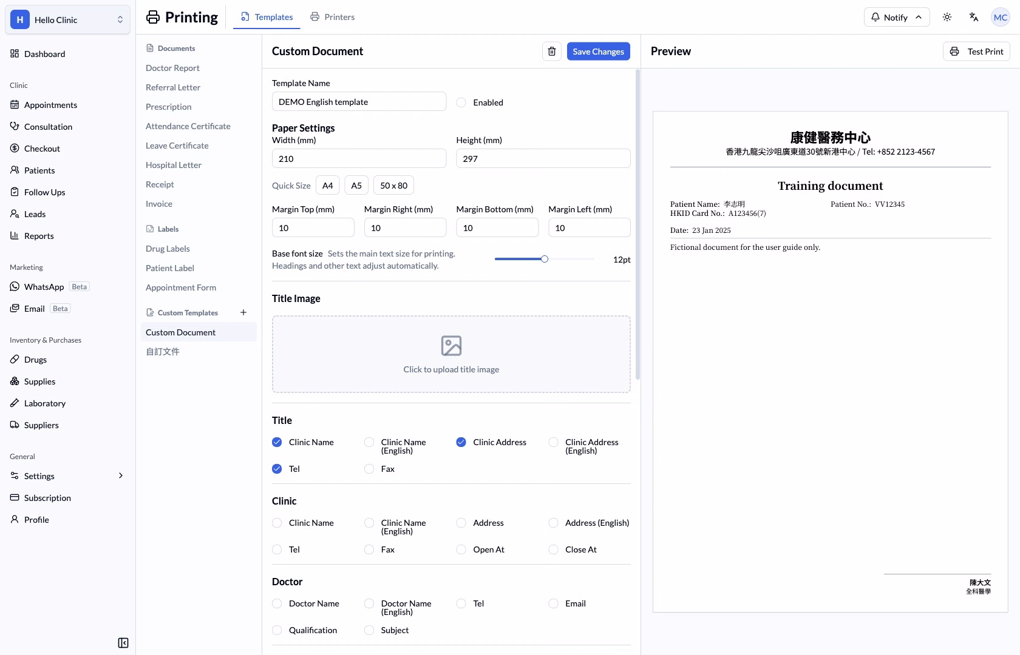1020x655 pixels.
Task: Click the upload title image icon
Action: point(451,346)
